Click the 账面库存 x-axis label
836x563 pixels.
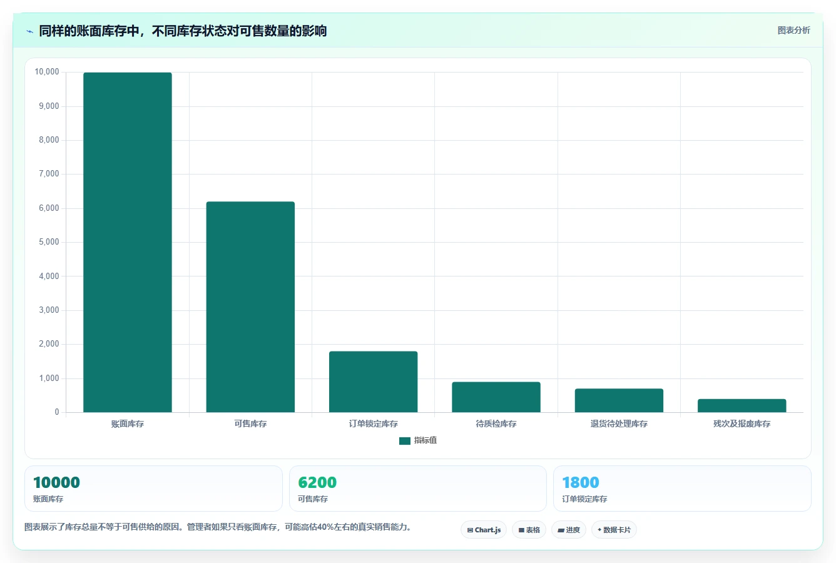(128, 424)
